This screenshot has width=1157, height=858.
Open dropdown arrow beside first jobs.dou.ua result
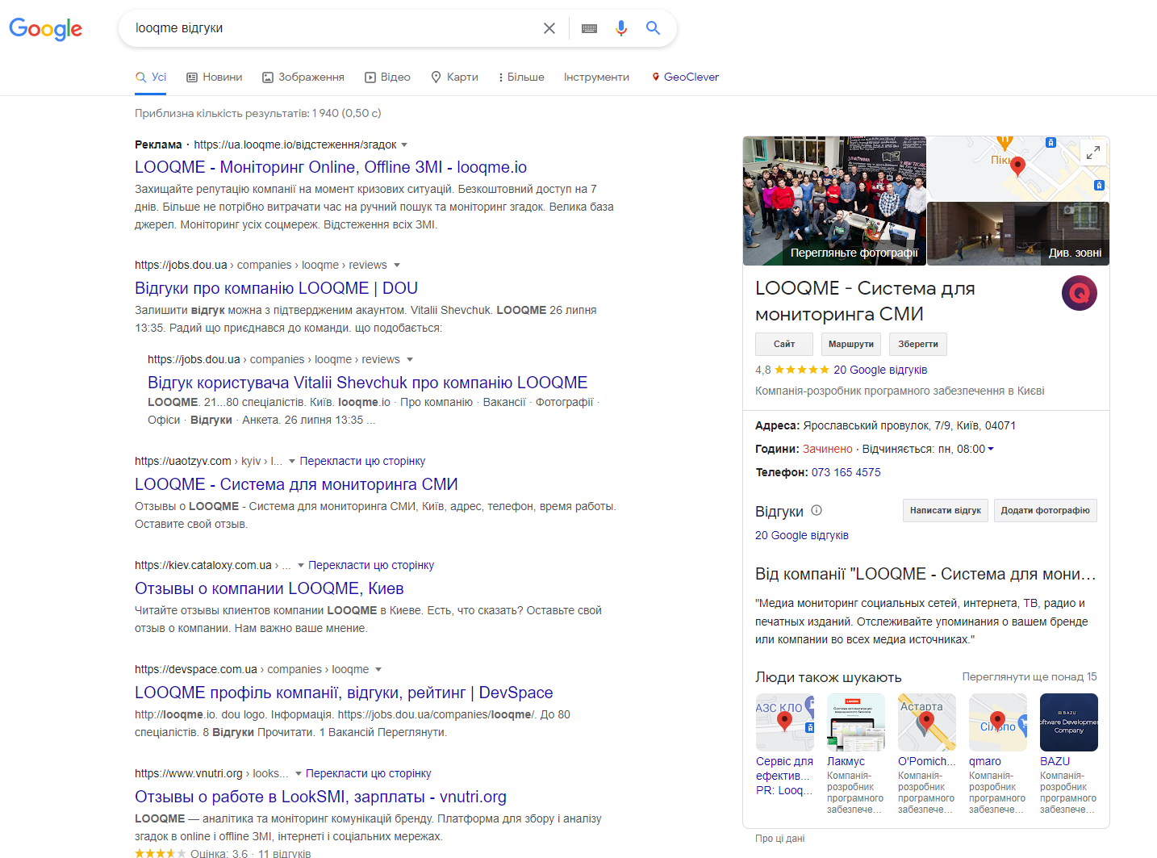(x=396, y=266)
